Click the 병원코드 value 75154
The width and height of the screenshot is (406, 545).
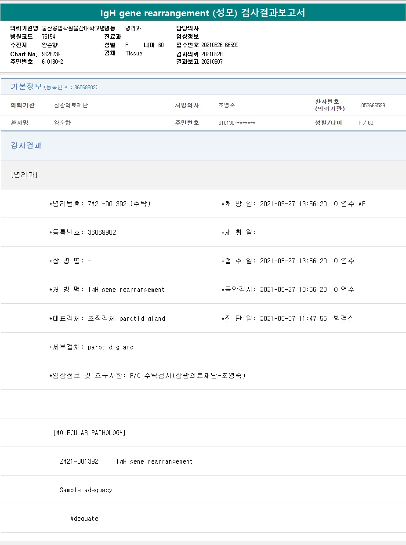48,36
